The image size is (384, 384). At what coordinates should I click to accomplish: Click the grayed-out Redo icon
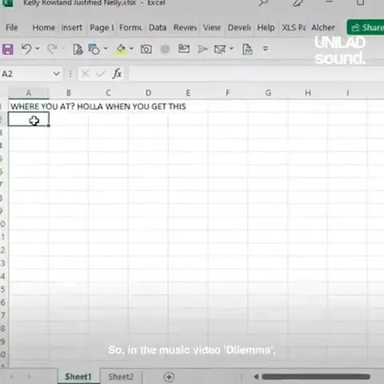[x=52, y=49]
